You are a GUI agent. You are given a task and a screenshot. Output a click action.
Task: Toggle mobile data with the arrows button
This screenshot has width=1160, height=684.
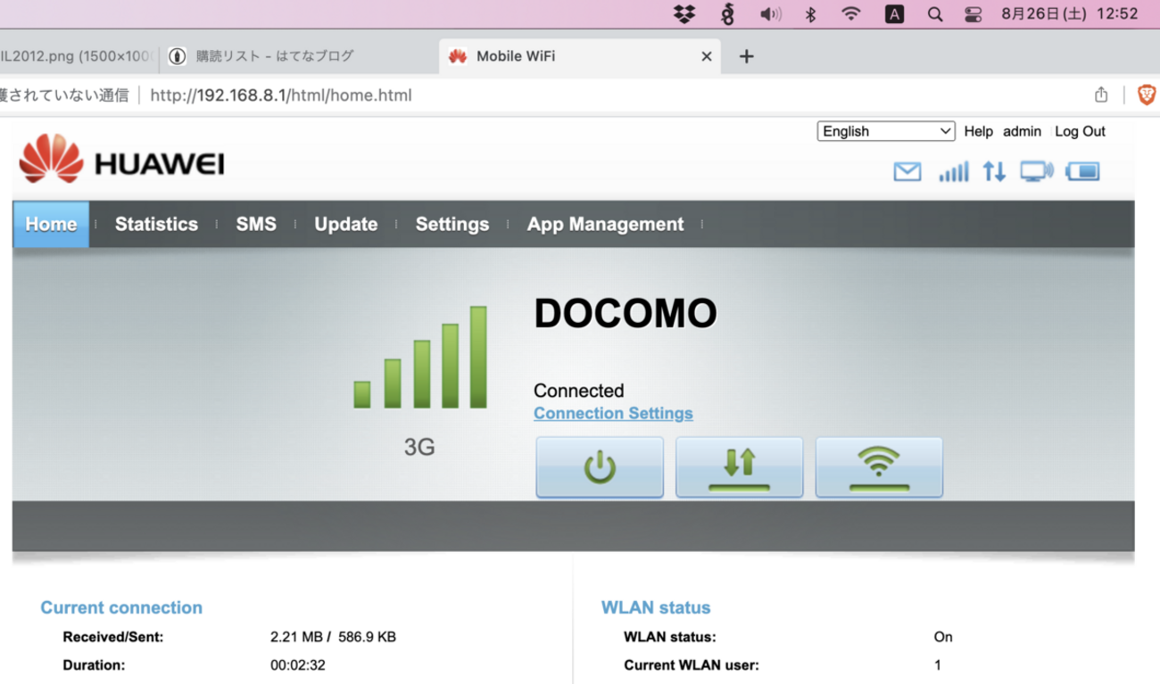click(x=740, y=467)
